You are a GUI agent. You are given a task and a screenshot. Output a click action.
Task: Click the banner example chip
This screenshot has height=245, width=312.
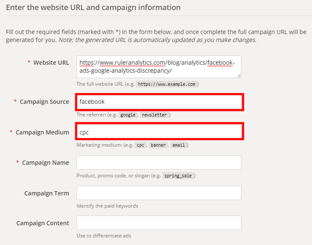click(x=158, y=145)
